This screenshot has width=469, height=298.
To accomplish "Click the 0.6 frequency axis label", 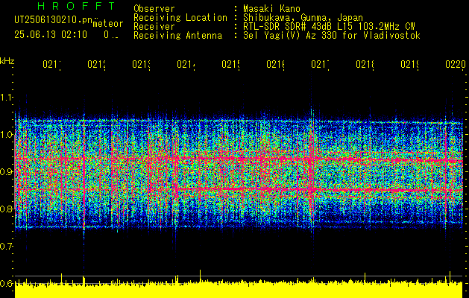I will click(x=6, y=283).
